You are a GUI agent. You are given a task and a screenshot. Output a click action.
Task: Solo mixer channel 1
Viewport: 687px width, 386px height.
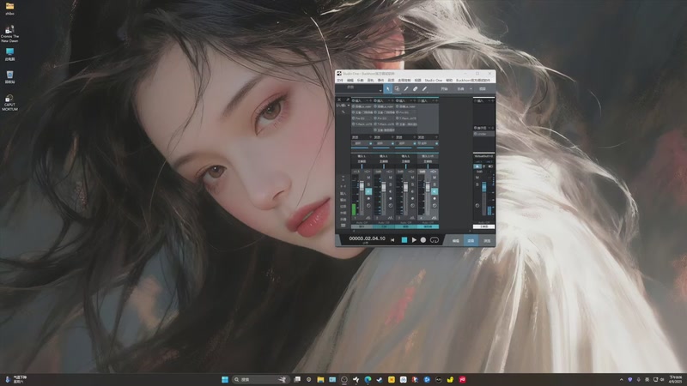[x=368, y=184]
